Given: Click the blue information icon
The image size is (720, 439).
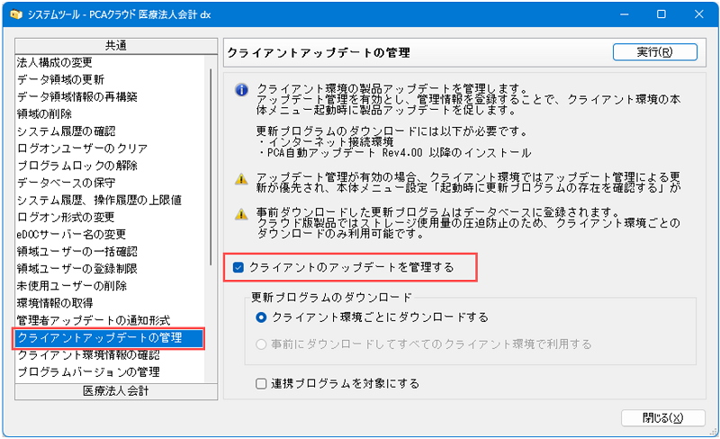Looking at the screenshot, I should click(x=241, y=90).
